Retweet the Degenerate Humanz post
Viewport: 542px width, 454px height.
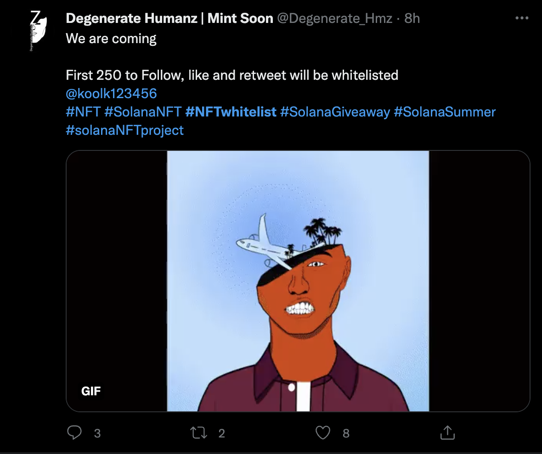(x=199, y=433)
